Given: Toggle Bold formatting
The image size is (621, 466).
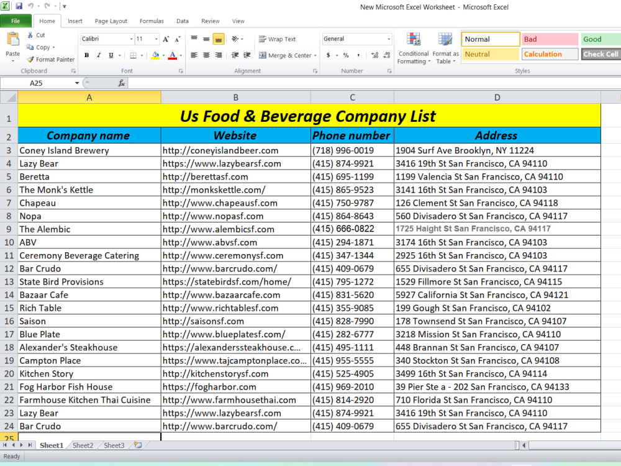Looking at the screenshot, I should coord(86,55).
